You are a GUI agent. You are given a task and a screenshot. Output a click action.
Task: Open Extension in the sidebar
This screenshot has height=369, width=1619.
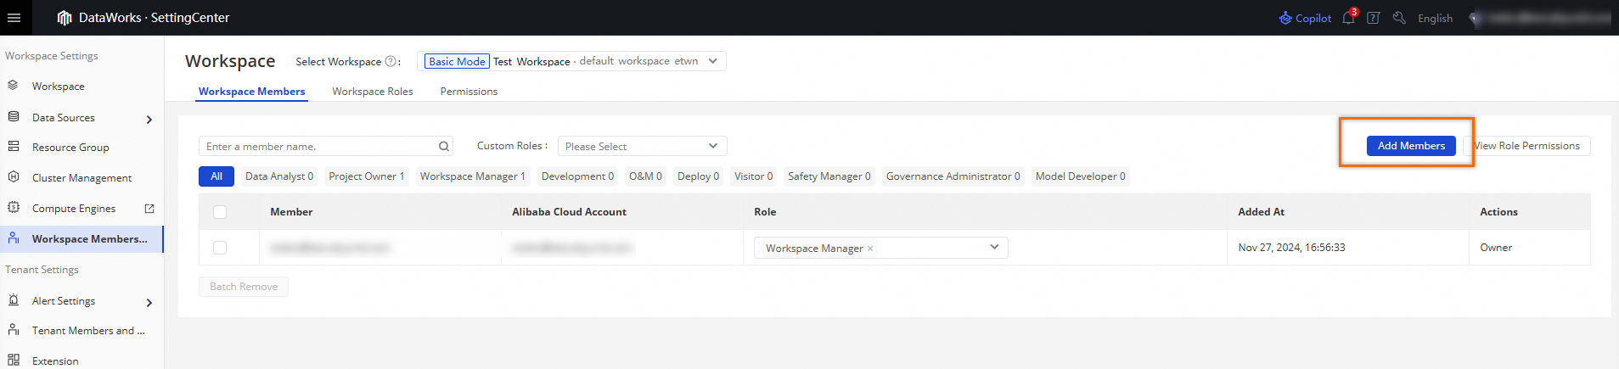pyautogui.click(x=55, y=361)
